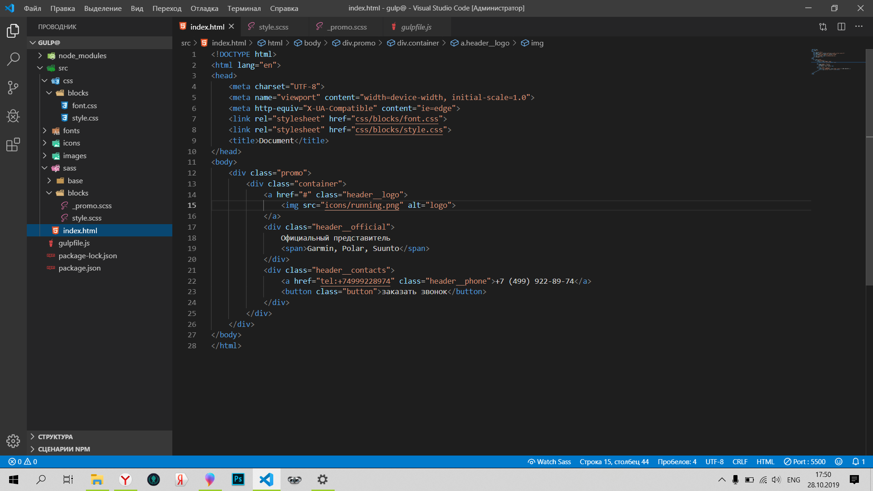
Task: Open notifications bell in status bar
Action: tap(858, 461)
